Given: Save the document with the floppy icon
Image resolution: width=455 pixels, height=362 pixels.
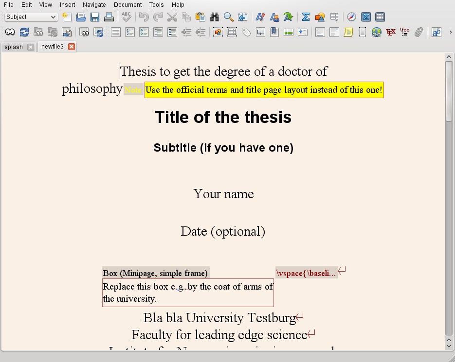Looking at the screenshot, I should coord(95,17).
